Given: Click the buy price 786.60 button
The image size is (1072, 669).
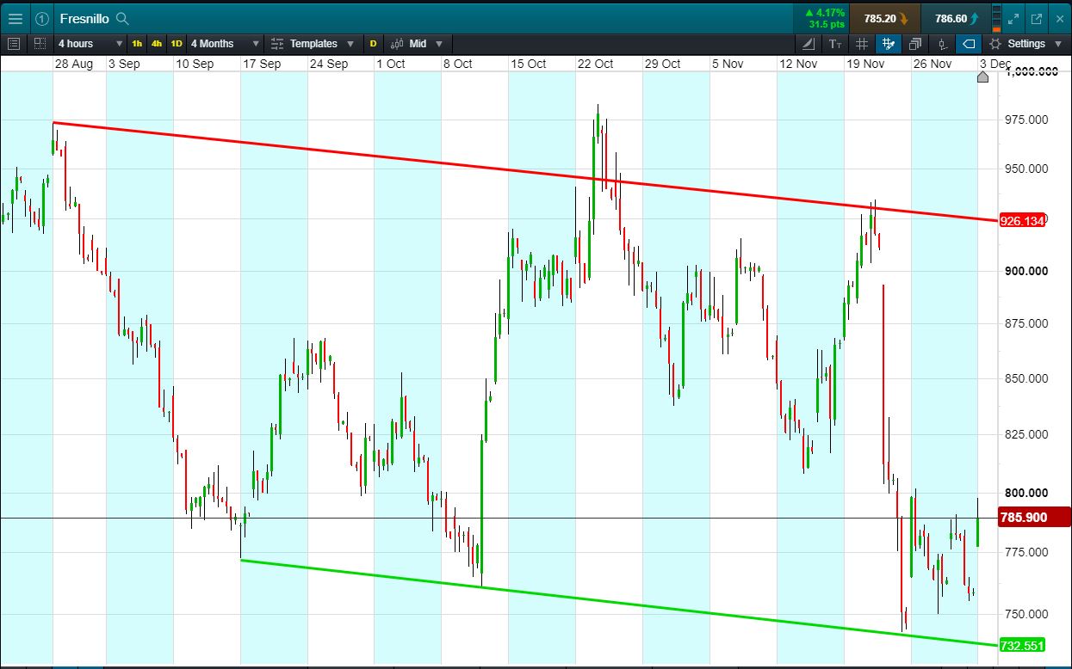Looking at the screenshot, I should [x=955, y=18].
